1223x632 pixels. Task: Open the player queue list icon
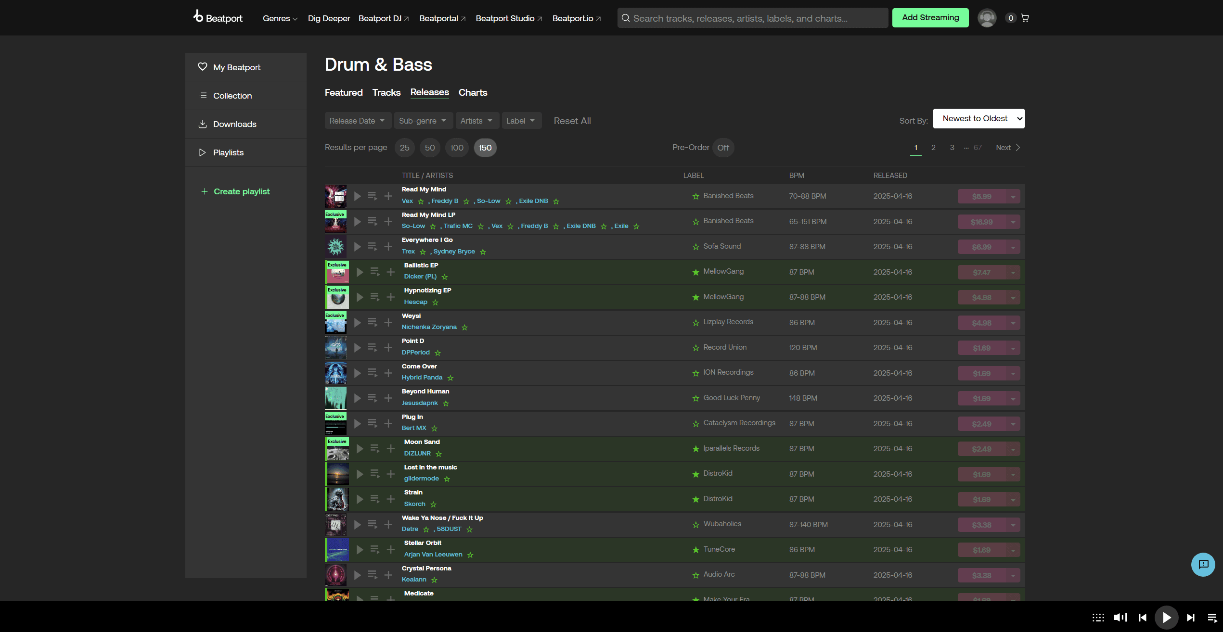1213,618
